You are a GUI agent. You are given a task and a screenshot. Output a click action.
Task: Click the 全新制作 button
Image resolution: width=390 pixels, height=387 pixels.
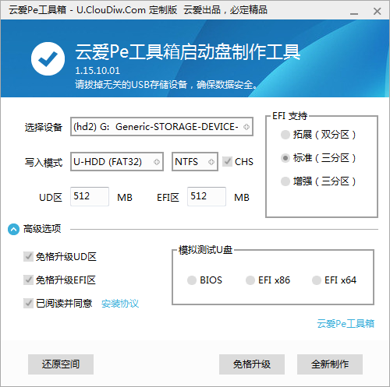pos(330,364)
